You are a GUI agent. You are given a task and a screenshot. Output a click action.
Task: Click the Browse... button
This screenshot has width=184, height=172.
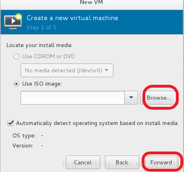tap(159, 98)
